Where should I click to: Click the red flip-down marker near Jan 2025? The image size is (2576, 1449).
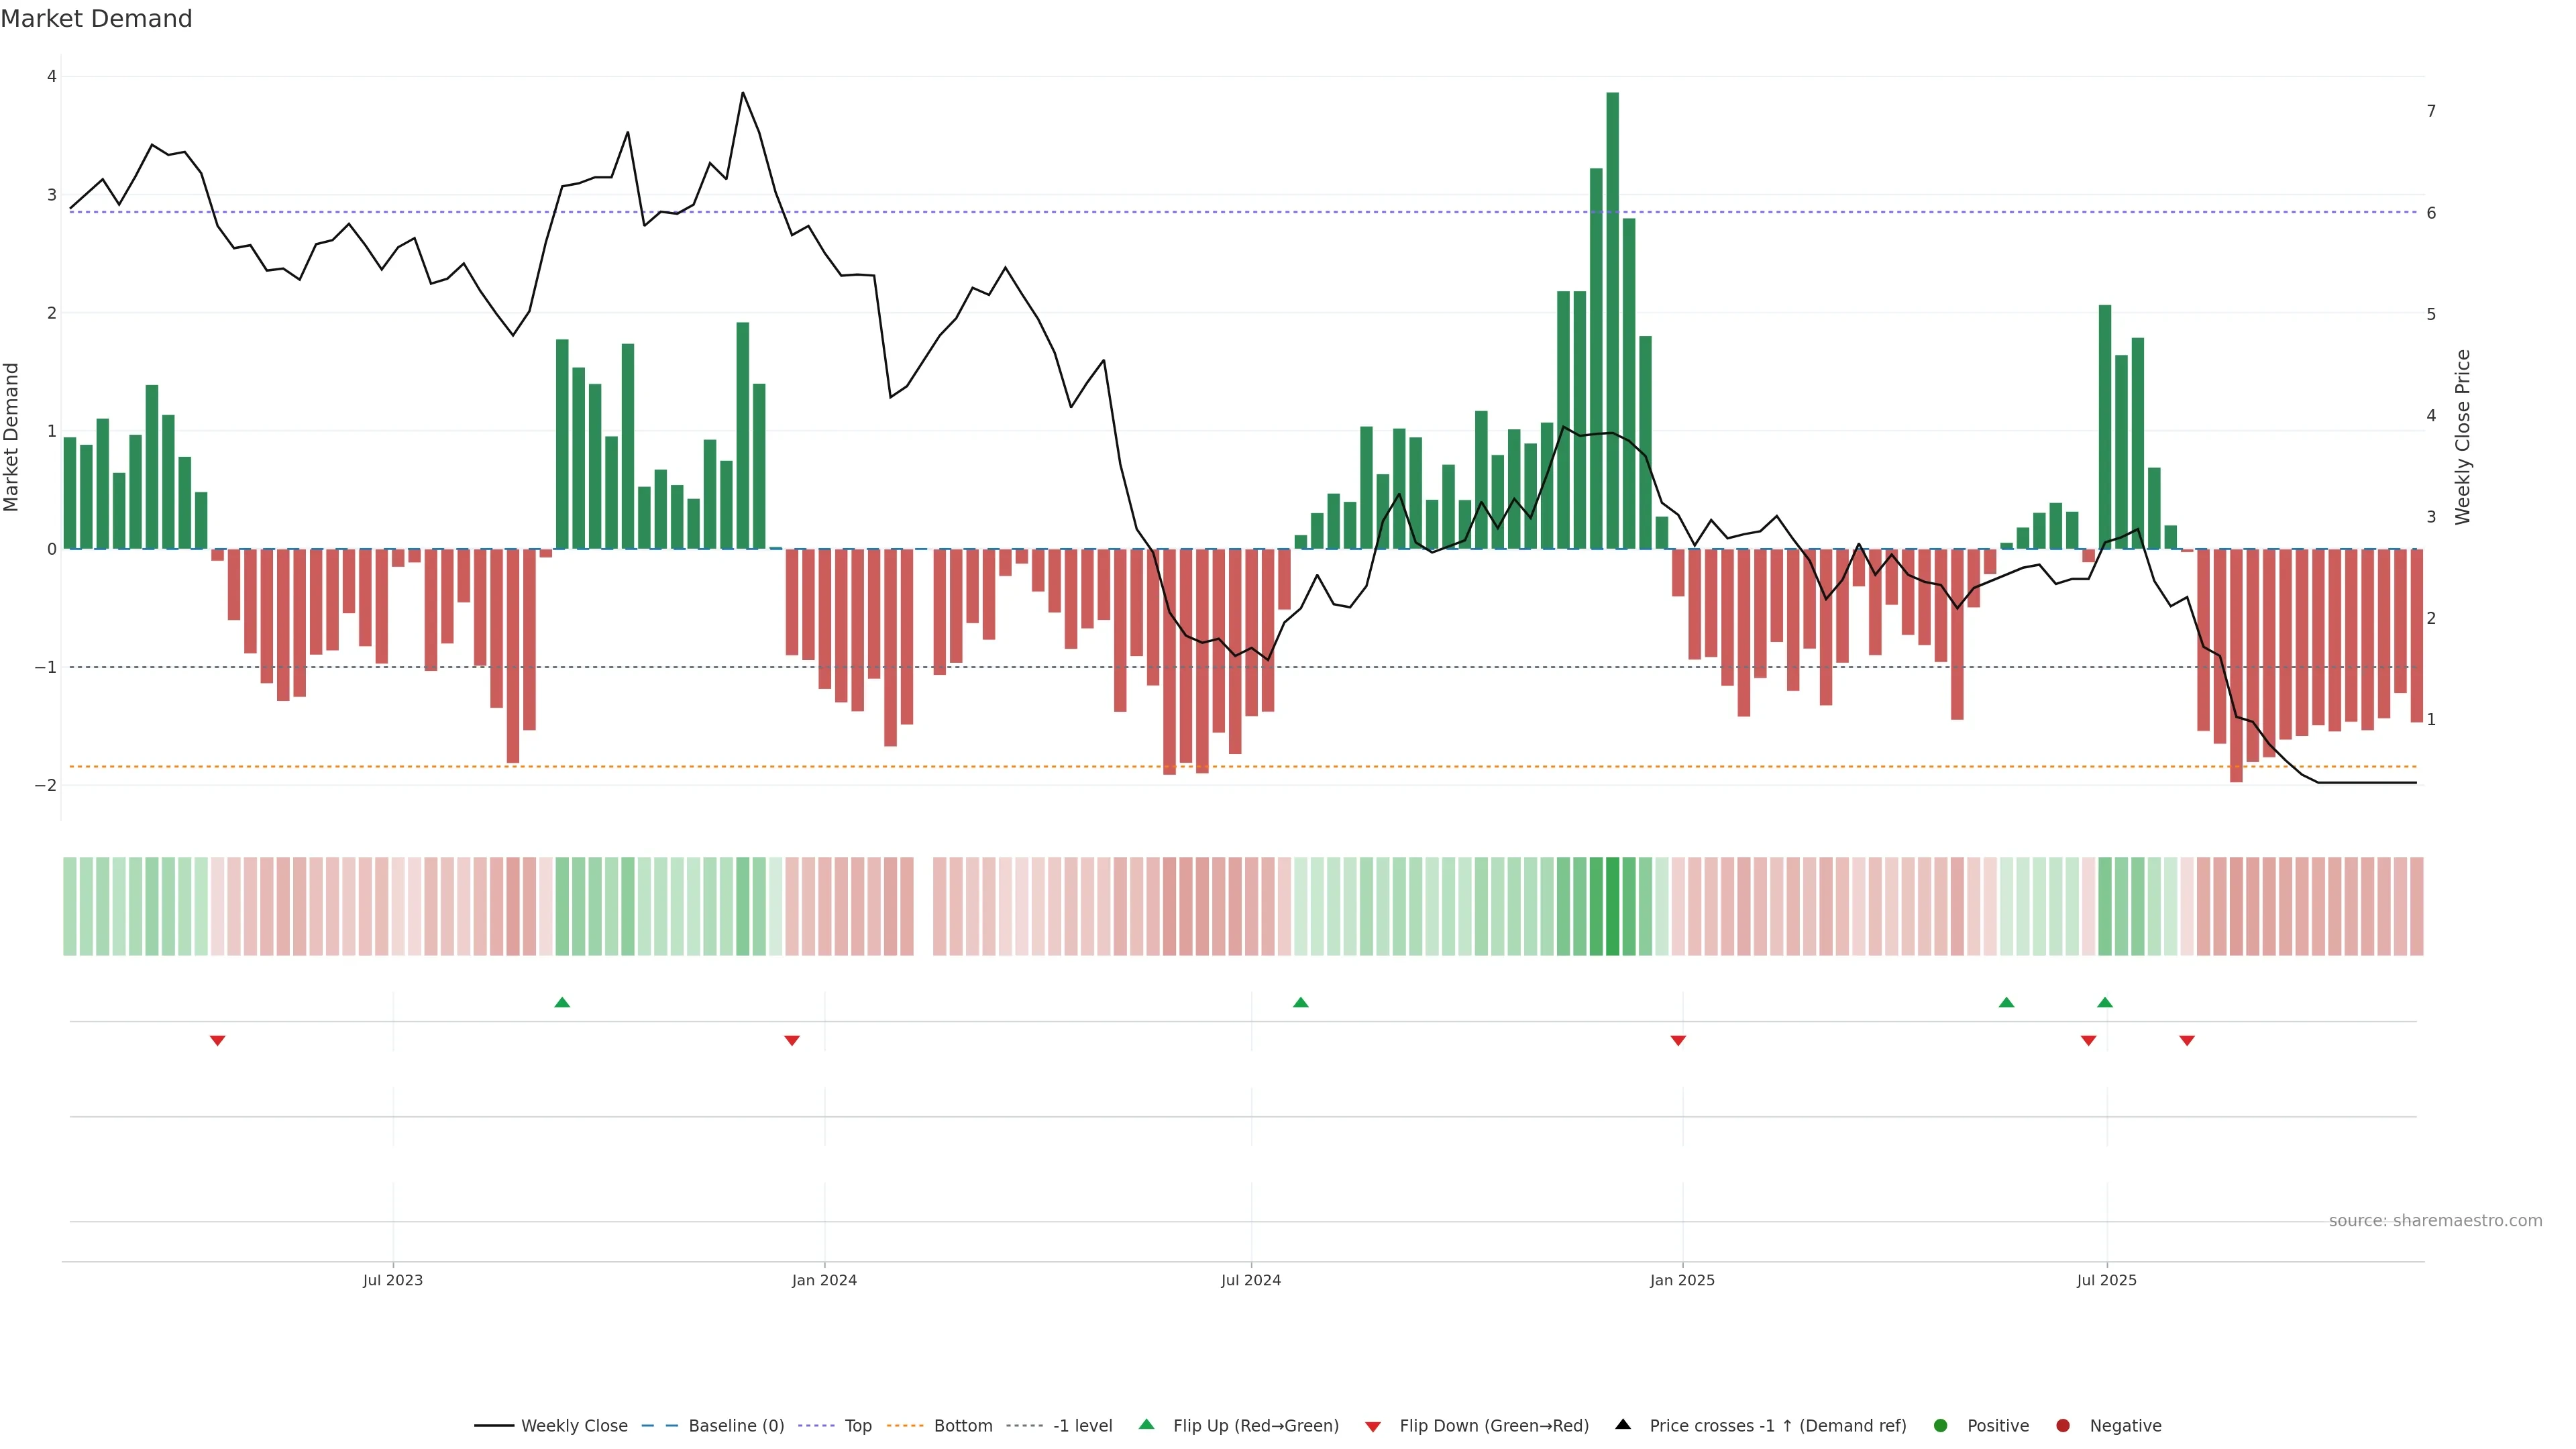(x=1678, y=1040)
